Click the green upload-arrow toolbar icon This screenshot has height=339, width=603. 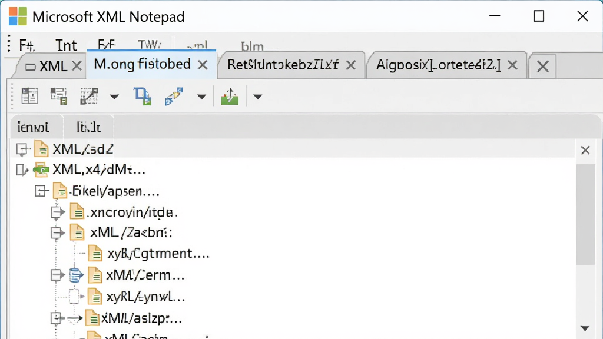[x=230, y=96]
